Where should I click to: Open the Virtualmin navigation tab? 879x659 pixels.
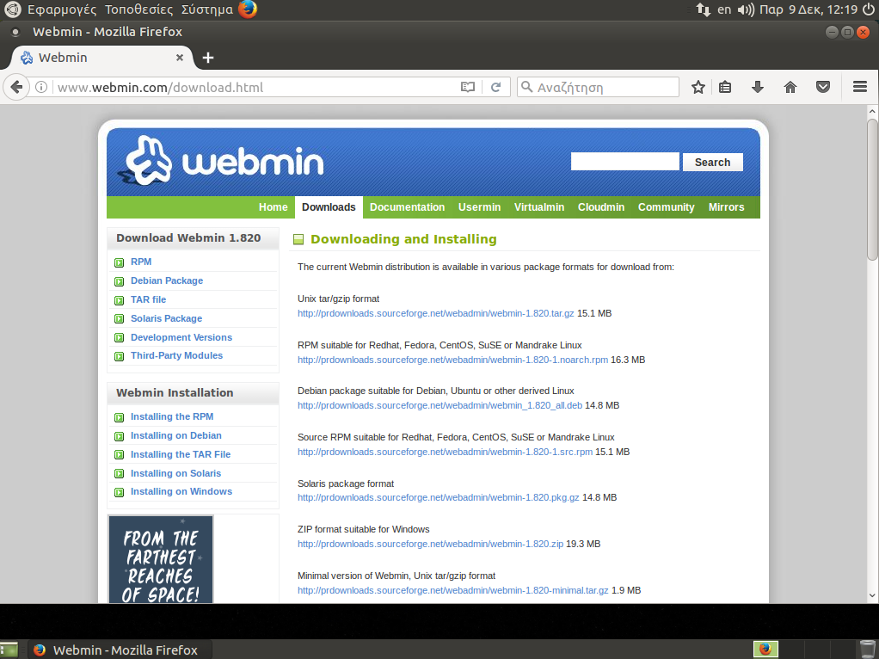[x=539, y=207]
